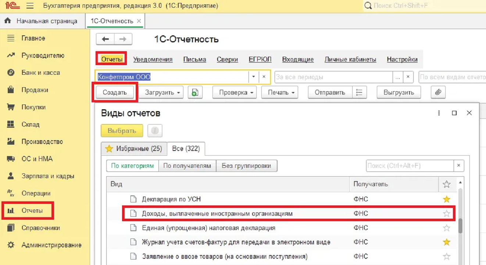Navigate back with the left arrow
Image resolution: width=486 pixels, height=265 pixels.
106,39
